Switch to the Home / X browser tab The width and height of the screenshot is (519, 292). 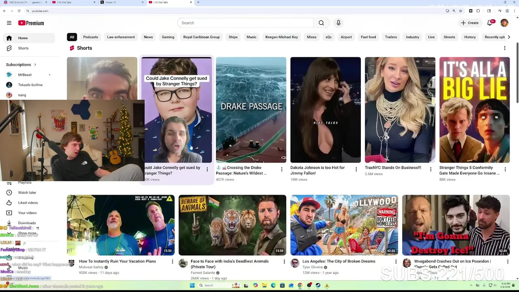pyautogui.click(x=122, y=2)
